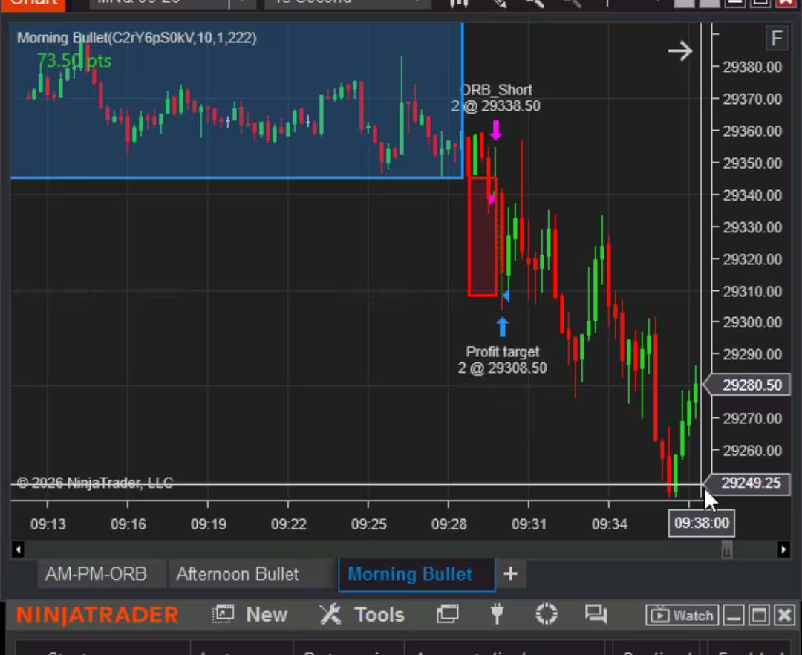Click the chart scrollbar right arrow

[783, 550]
